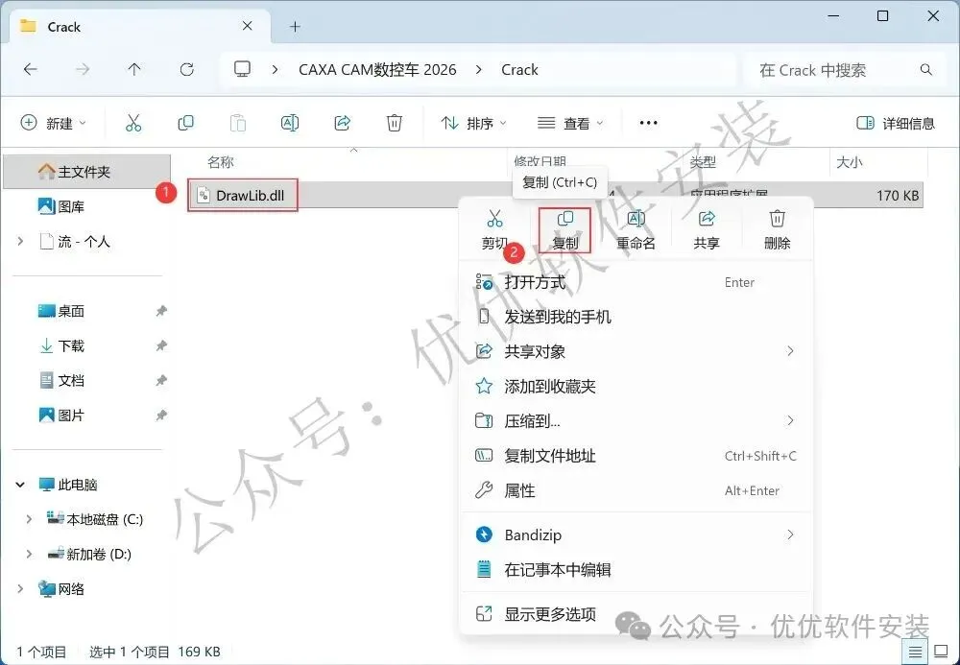Choose 打开方式 in the context menu
The height and width of the screenshot is (665, 960).
636,282
